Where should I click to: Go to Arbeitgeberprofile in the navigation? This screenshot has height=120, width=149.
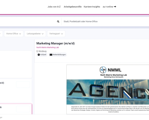coord(73,7)
